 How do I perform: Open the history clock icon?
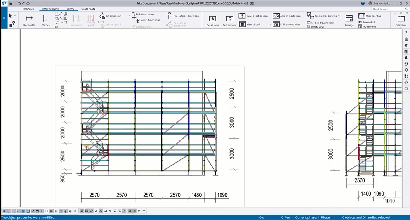point(28,3)
